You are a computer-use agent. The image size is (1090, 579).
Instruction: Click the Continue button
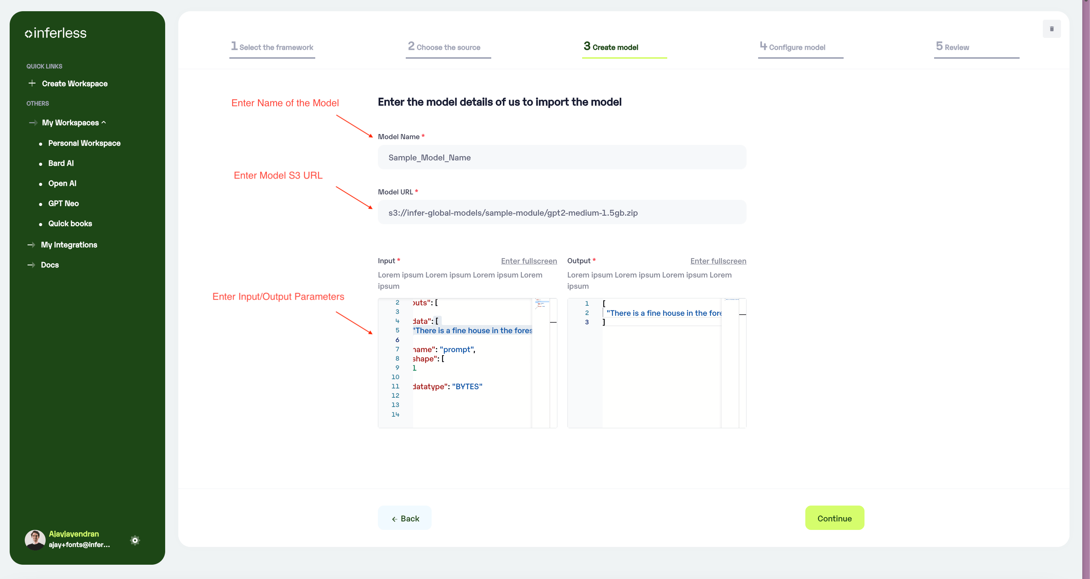point(834,518)
